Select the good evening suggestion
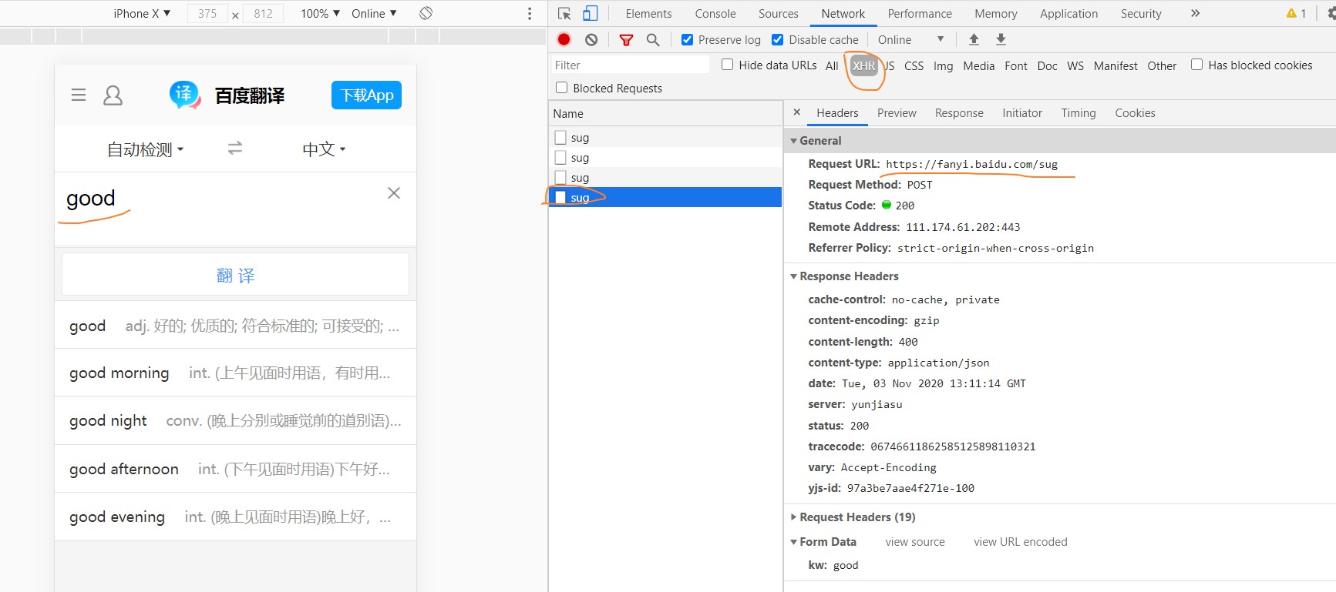 tap(235, 517)
